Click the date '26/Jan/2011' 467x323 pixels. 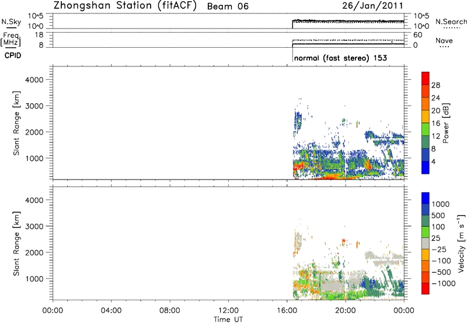(x=372, y=6)
